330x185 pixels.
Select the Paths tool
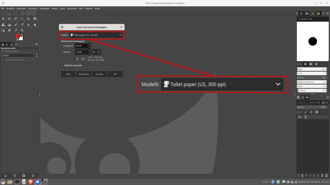point(3,30)
